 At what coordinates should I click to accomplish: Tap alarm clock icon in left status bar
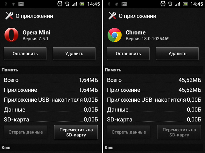[60, 4]
